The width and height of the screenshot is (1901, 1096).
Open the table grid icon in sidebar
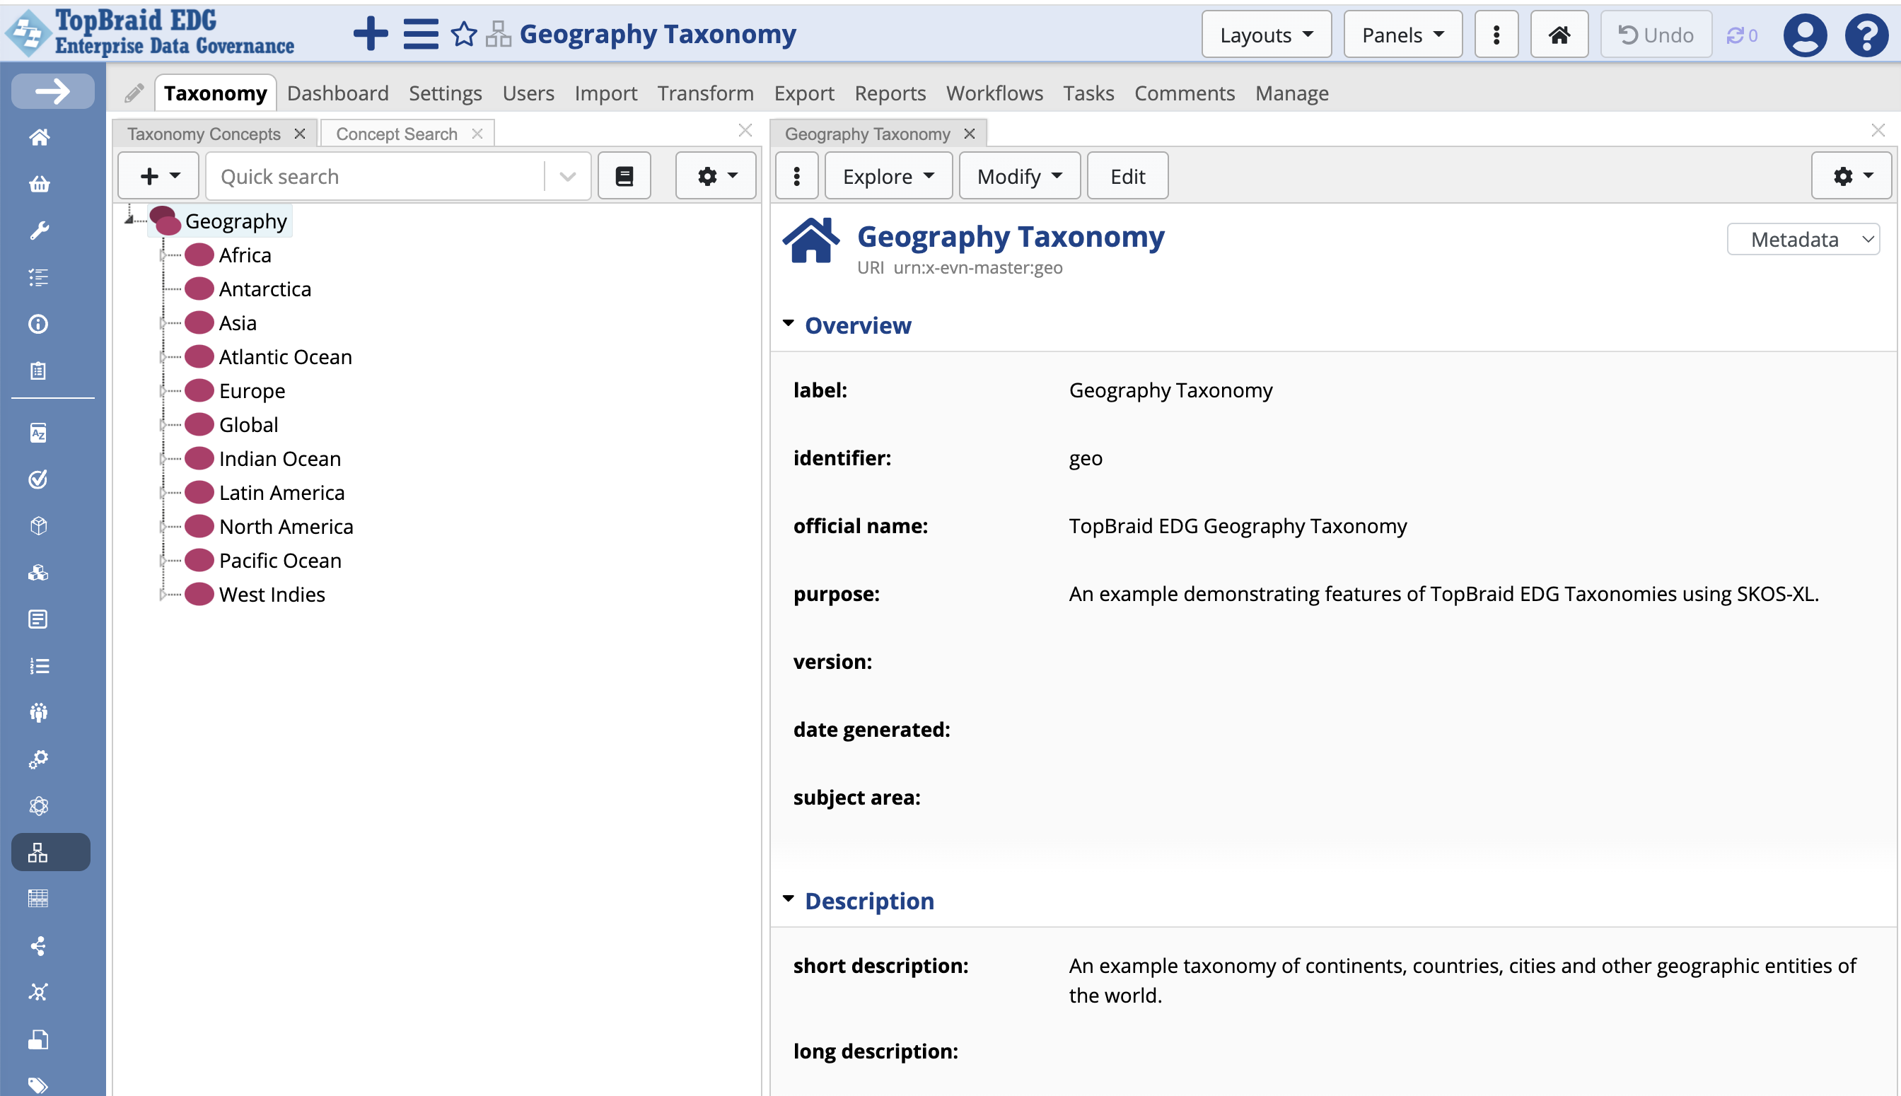click(x=38, y=899)
